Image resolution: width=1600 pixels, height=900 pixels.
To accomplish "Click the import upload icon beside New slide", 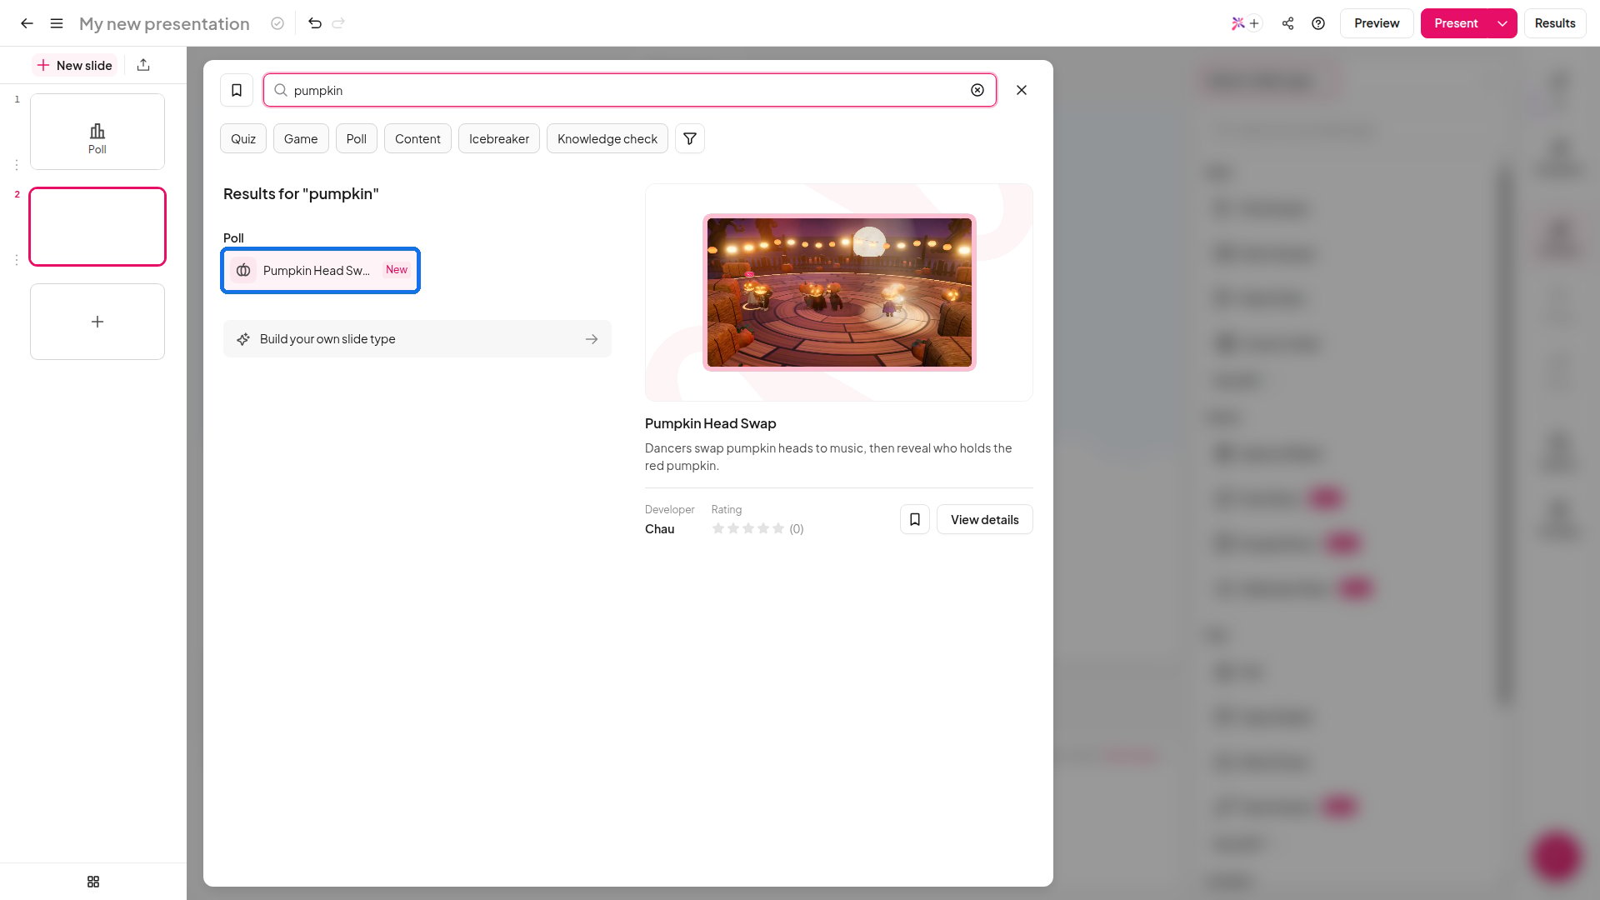I will 143,65.
